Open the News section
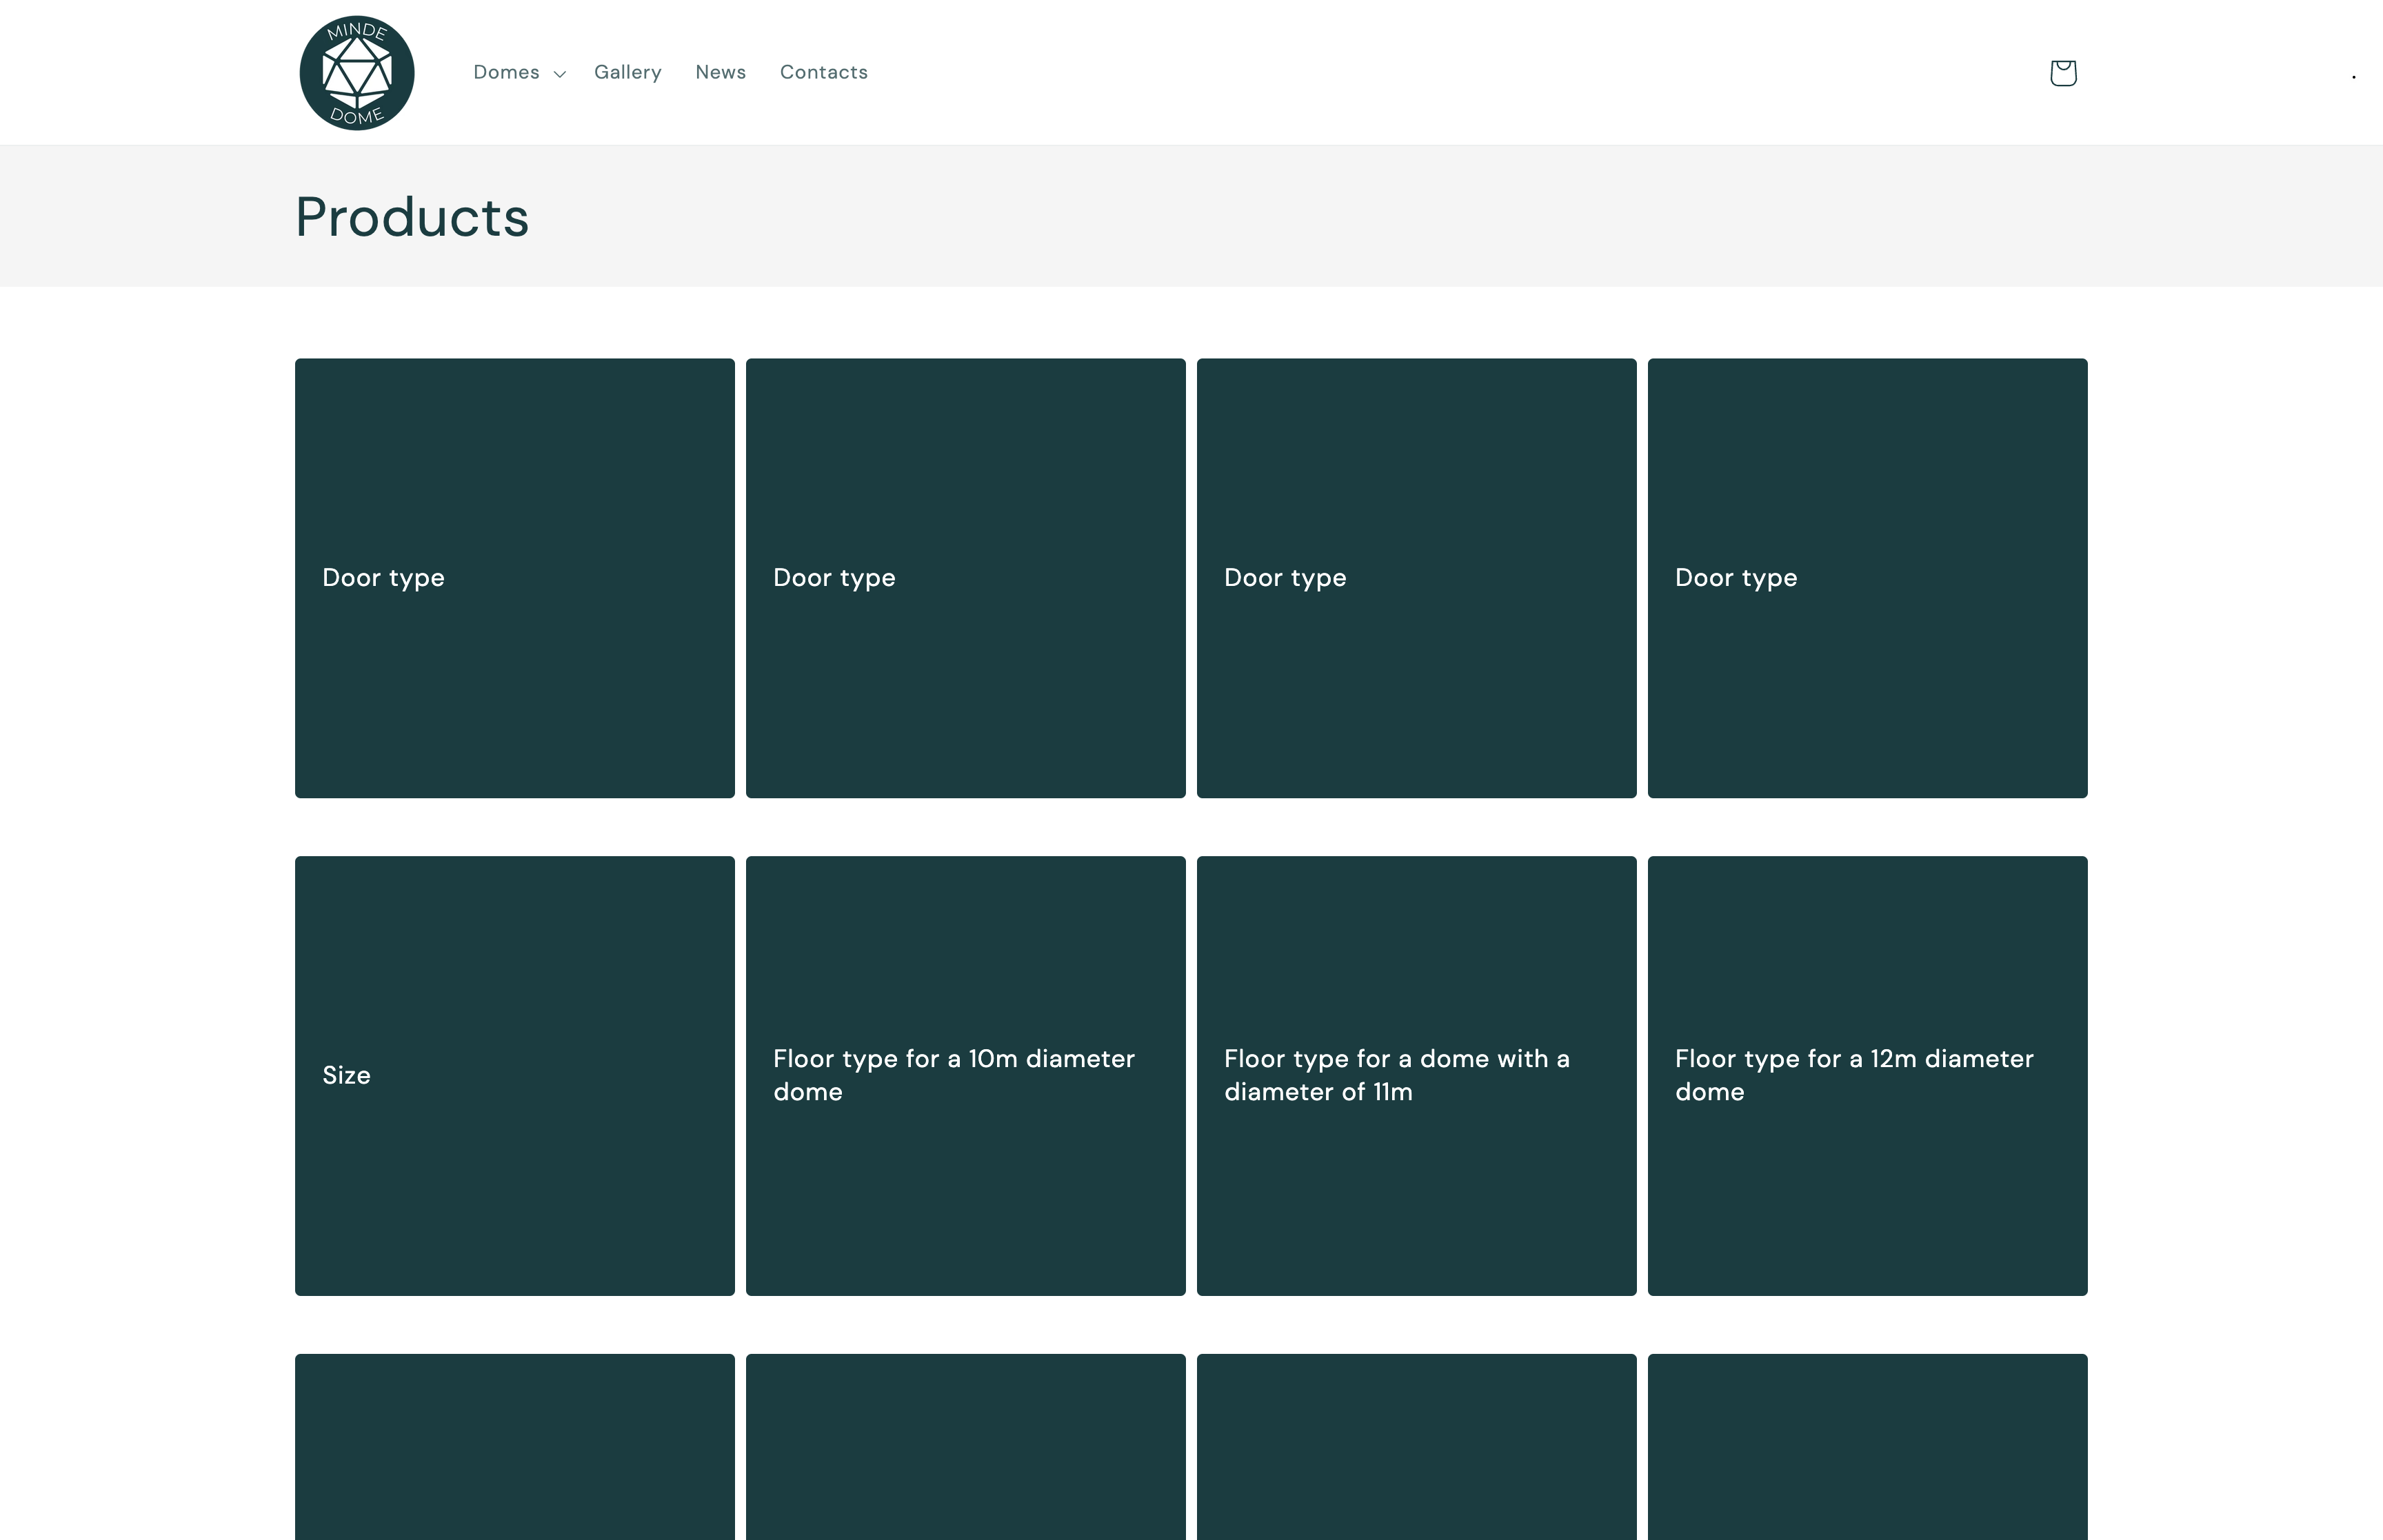The image size is (2383, 1540). coord(720,72)
